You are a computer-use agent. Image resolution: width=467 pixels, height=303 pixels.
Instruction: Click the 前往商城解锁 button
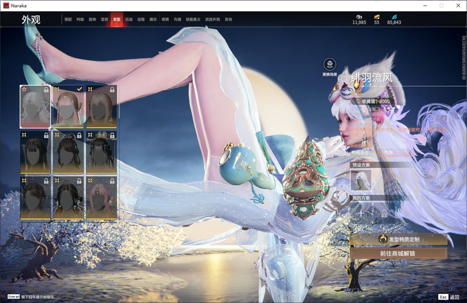tap(398, 254)
